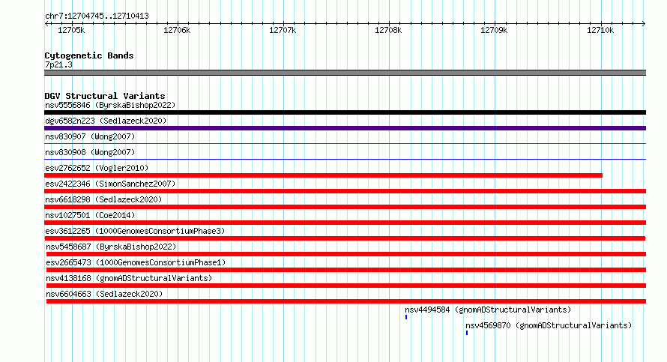
Task: Click the DGV Structural Variants track title
Action: tap(105, 96)
